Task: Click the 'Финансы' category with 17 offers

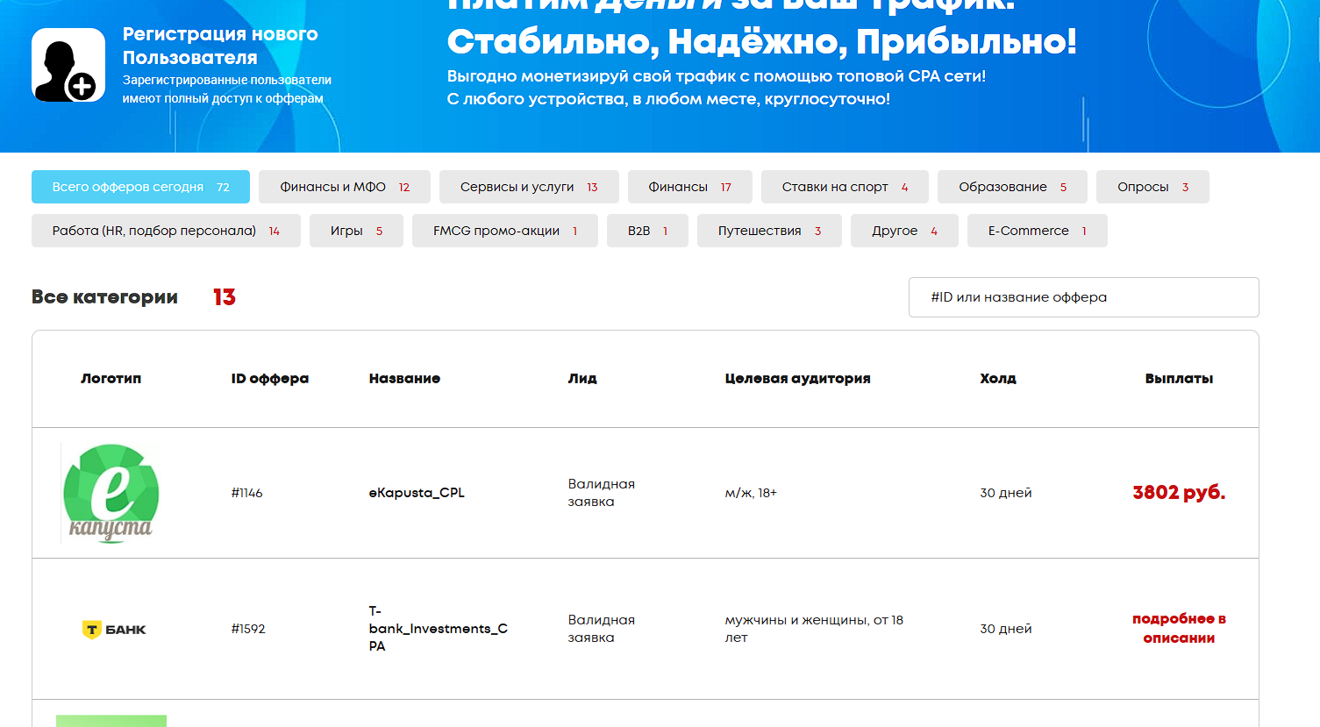Action: point(689,186)
